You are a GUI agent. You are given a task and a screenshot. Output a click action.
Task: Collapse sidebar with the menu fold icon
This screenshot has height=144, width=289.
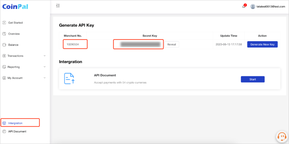coord(58,5)
